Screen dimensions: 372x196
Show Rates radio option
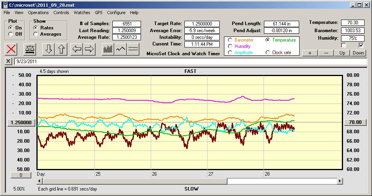pyautogui.click(x=36, y=28)
